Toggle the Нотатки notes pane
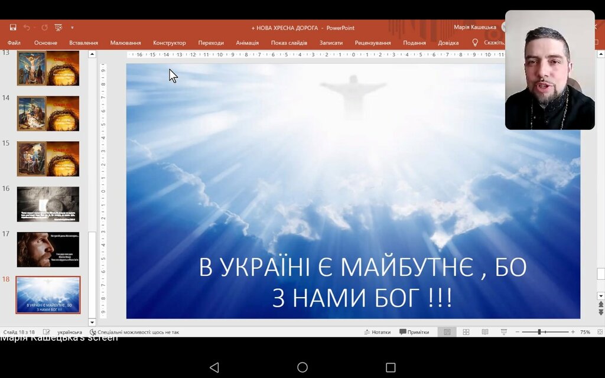Screen dimensions: 605x378 [377, 332]
